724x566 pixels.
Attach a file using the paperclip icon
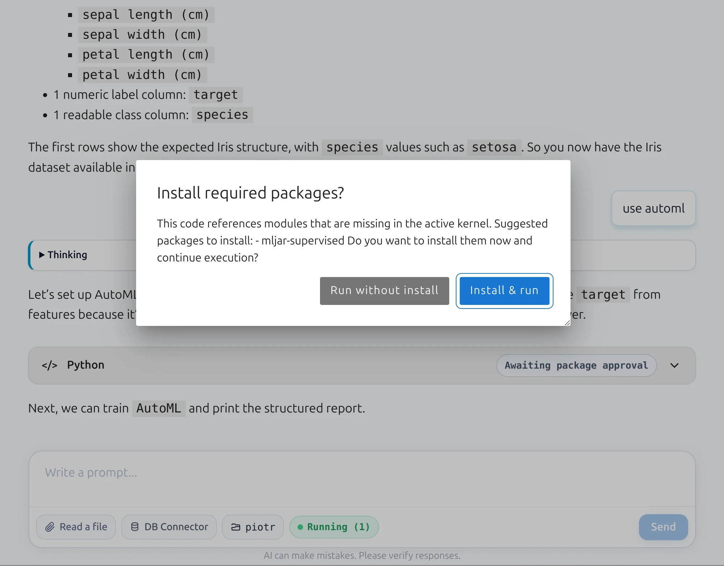click(50, 527)
